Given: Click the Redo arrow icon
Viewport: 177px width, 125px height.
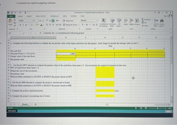Looking at the screenshot, I should point(20,13).
